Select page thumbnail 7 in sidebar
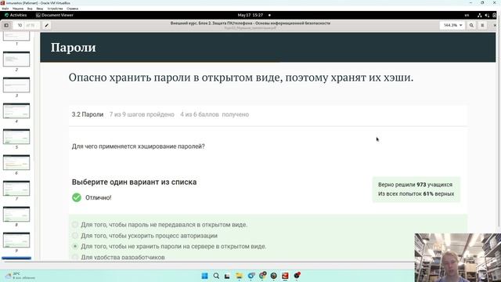 pos(16,189)
